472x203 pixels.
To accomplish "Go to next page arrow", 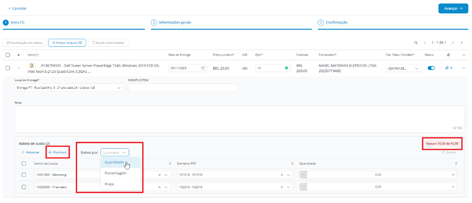I will point(453,43).
